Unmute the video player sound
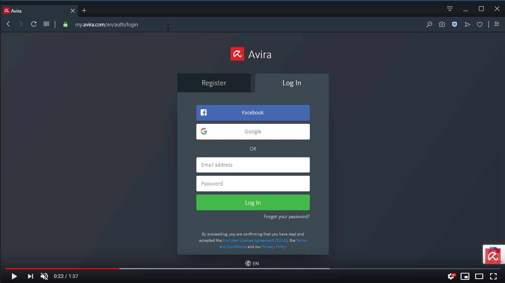This screenshot has width=505, height=283. pyautogui.click(x=44, y=276)
